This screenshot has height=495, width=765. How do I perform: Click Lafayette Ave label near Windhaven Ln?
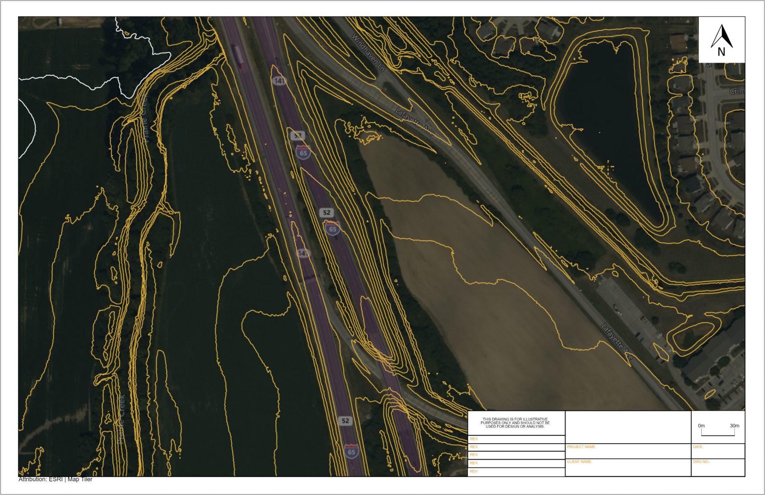(x=414, y=121)
